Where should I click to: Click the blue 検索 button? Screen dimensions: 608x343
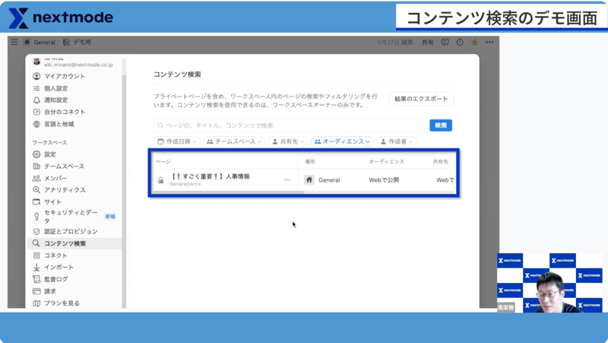(441, 125)
